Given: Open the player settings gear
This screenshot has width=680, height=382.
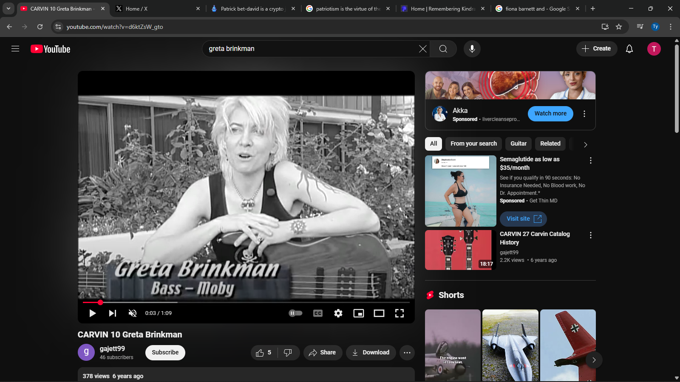Looking at the screenshot, I should point(338,313).
